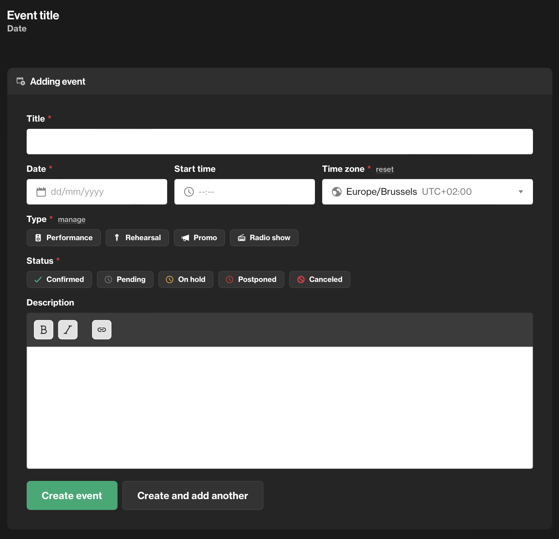This screenshot has height=539, width=559.
Task: Click the globe icon in Time zone
Action: pos(337,192)
